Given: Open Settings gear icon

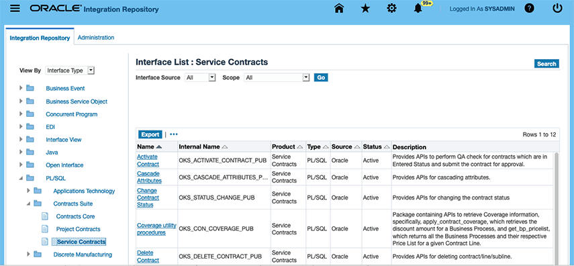Looking at the screenshot, I should (x=391, y=9).
